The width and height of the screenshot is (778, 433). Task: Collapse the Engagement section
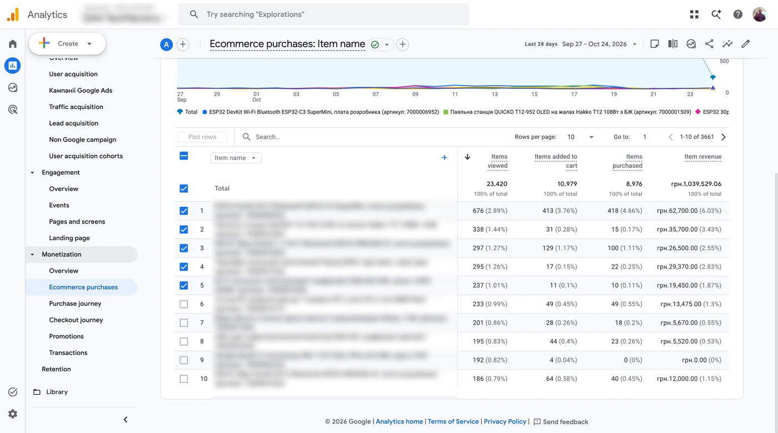coord(32,173)
